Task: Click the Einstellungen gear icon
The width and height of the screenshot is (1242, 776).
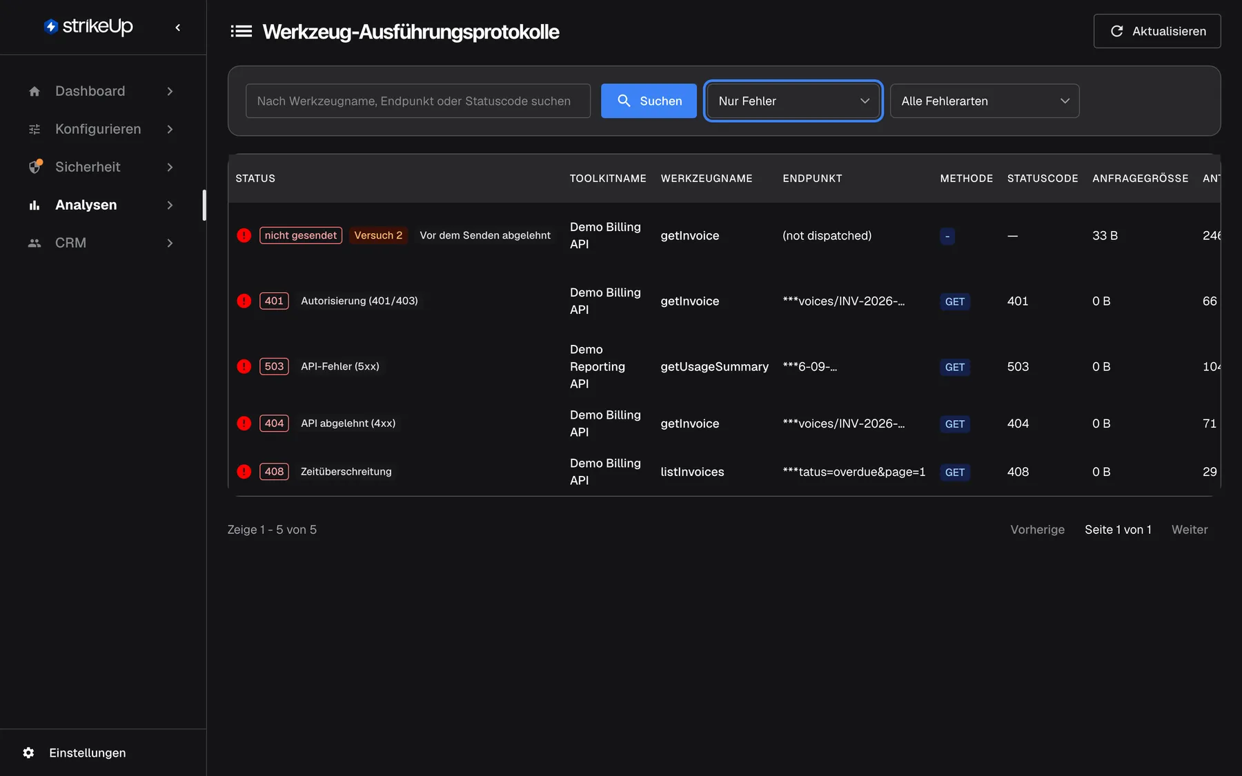Action: [28, 753]
